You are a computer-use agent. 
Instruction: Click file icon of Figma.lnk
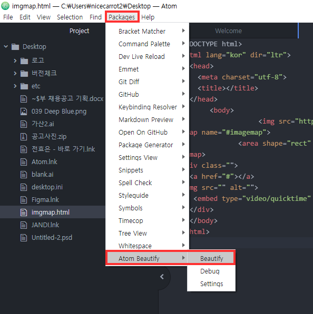click(24, 200)
